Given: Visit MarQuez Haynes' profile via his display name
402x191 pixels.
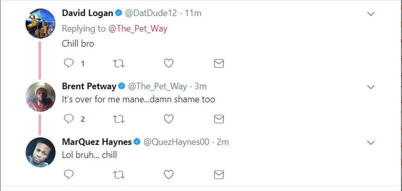Looking at the screenshot, I should pyautogui.click(x=97, y=142).
